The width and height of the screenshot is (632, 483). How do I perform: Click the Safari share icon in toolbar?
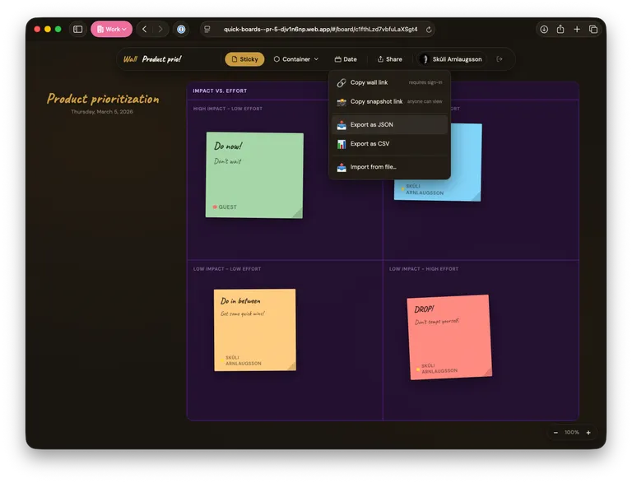click(x=560, y=29)
